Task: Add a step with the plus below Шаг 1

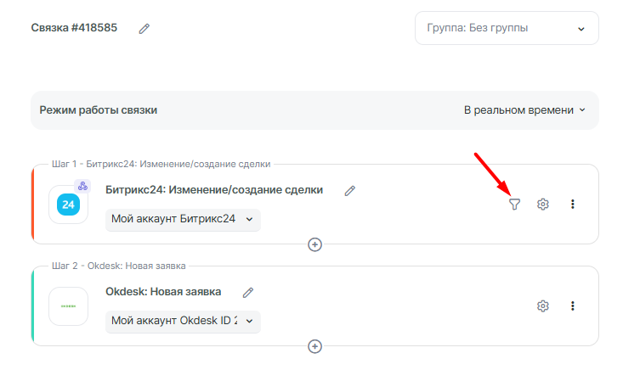Action: pyautogui.click(x=314, y=244)
